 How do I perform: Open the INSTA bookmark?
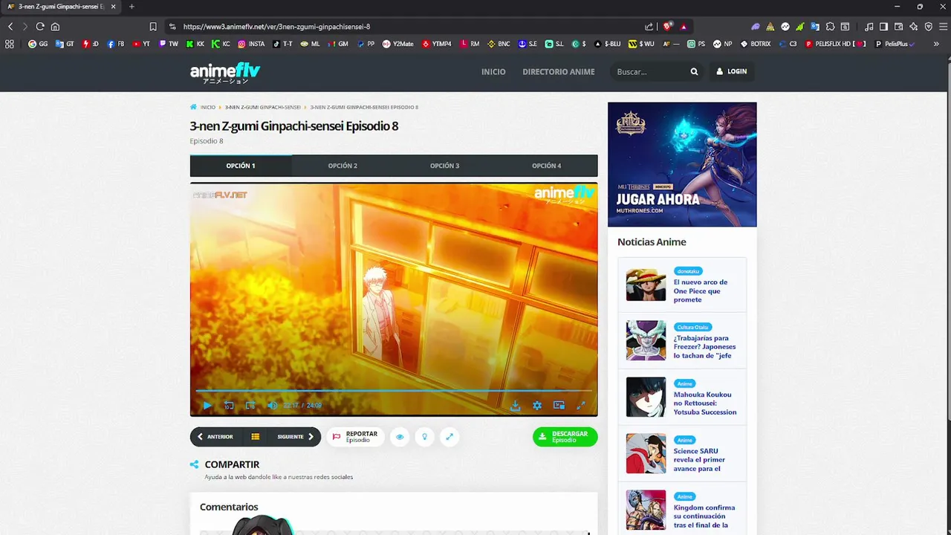tap(251, 44)
